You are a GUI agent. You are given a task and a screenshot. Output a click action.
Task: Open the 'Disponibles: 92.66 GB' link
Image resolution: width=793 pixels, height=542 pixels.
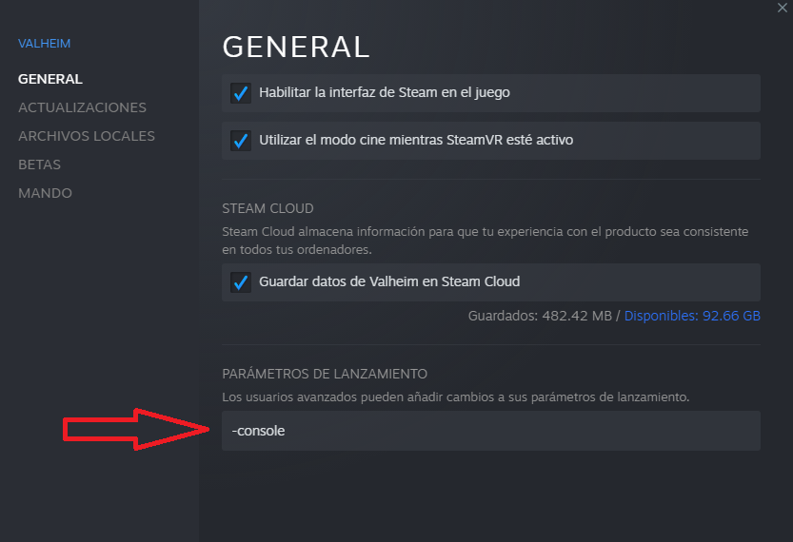[692, 315]
